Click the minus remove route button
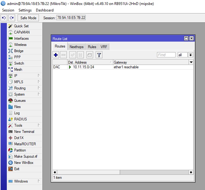Screen dimensions: 205x190 pos(63,55)
